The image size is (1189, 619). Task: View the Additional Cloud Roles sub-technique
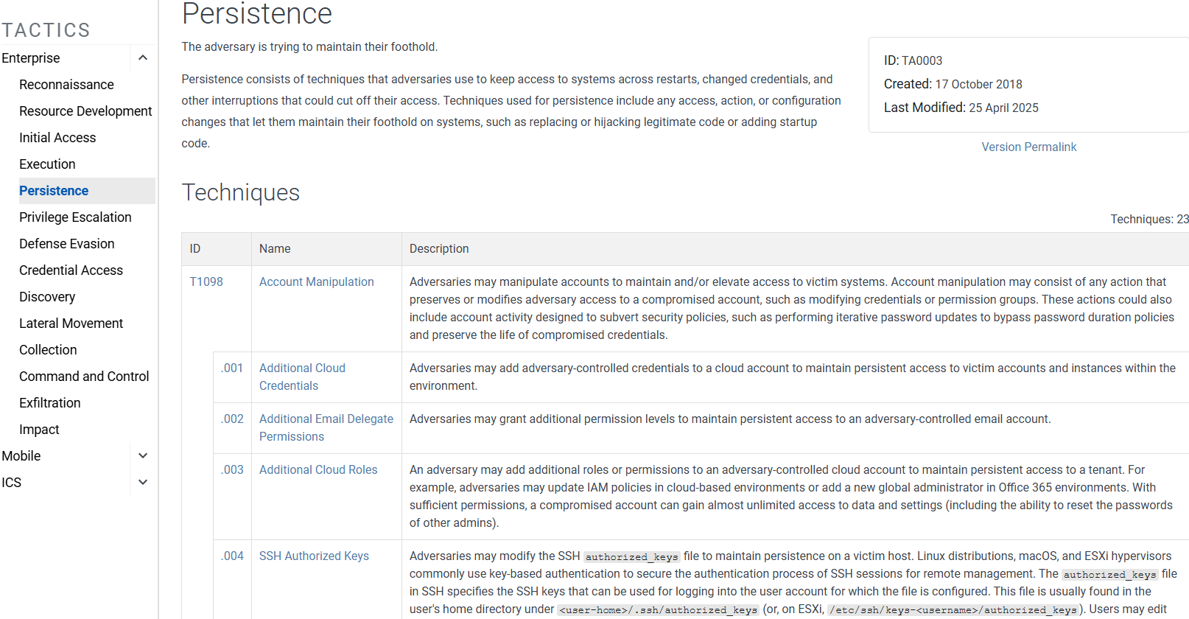click(x=318, y=470)
